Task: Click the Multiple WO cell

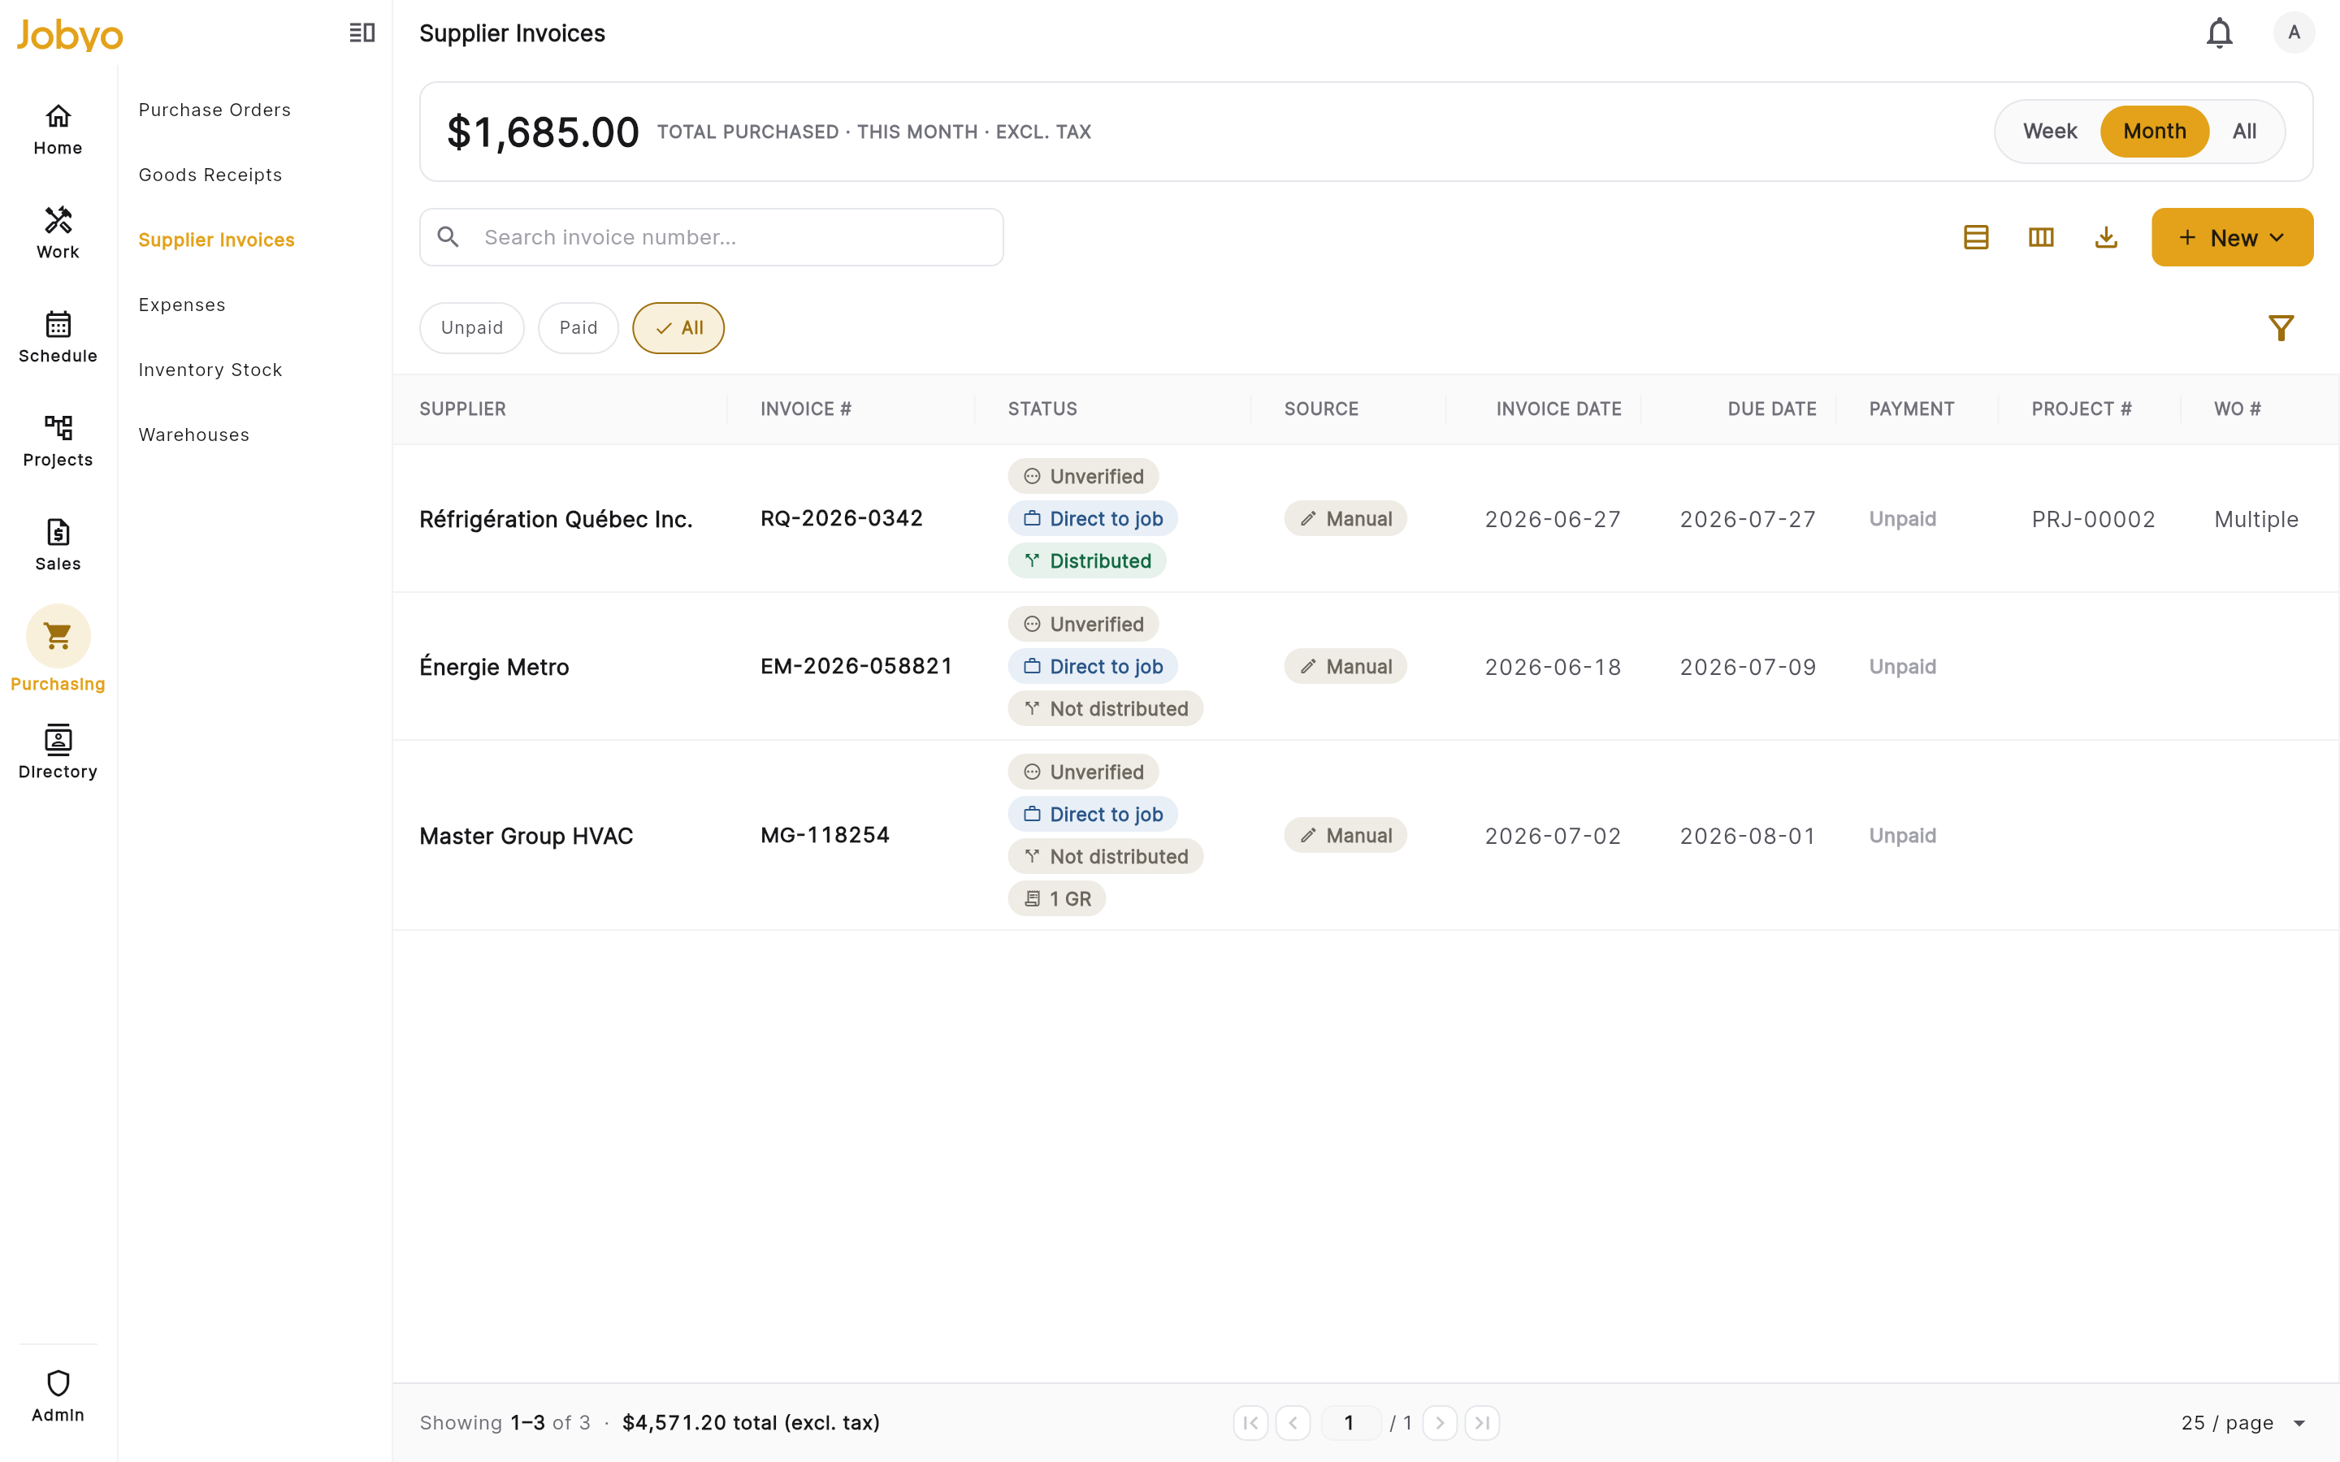Action: (x=2255, y=519)
